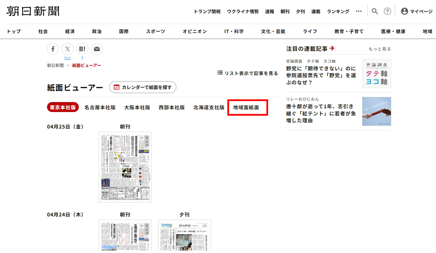The width and height of the screenshot is (436, 253).
Task: Open 04月24日 朝刊 page thumbnail
Action: (x=125, y=235)
